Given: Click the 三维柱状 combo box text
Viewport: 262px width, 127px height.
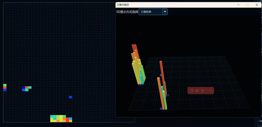Looking at the screenshot, I should [146, 12].
